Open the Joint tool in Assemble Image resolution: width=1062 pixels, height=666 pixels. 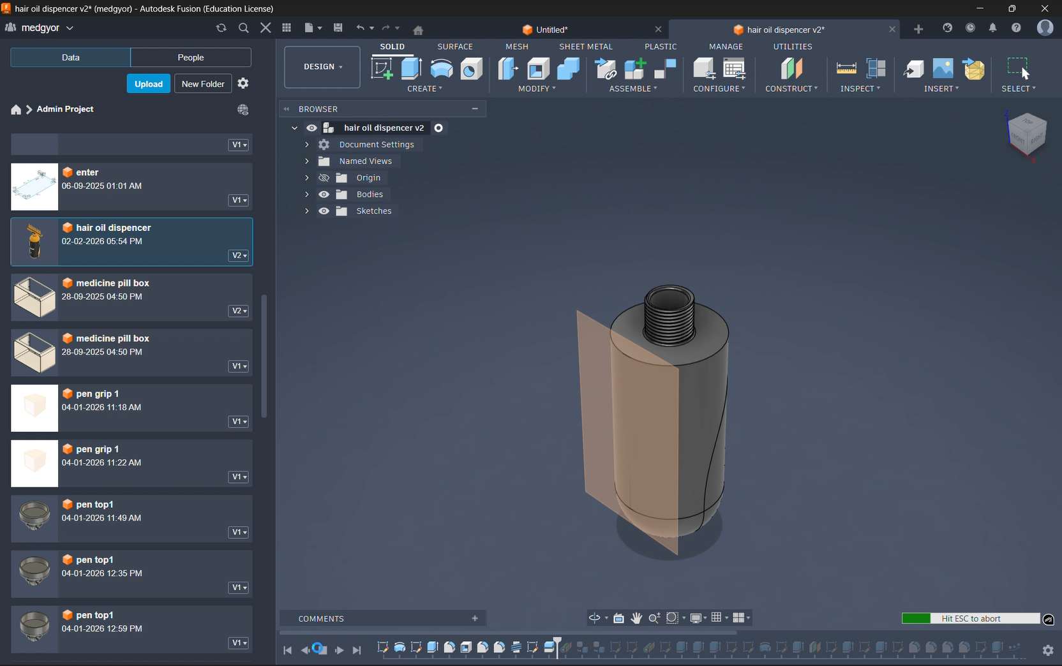click(665, 69)
